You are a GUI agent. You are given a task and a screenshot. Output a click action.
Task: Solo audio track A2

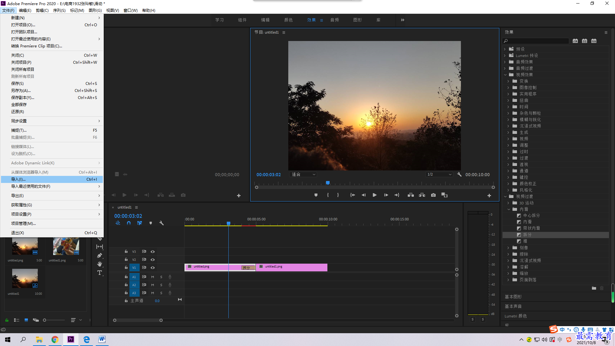[161, 285]
